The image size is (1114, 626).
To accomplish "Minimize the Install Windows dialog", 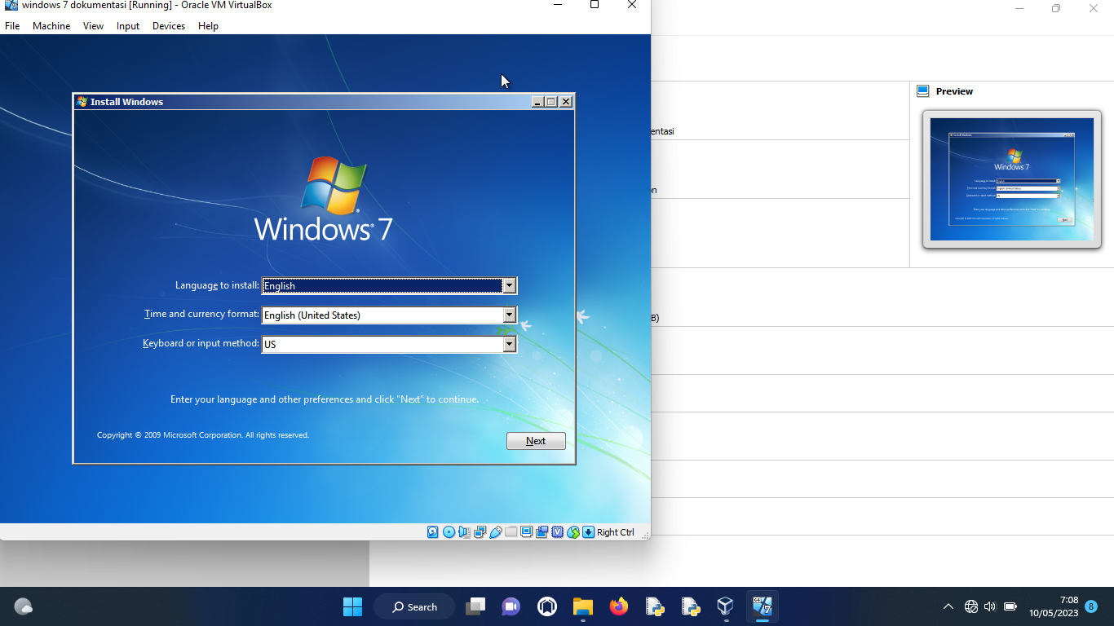I will click(x=537, y=102).
